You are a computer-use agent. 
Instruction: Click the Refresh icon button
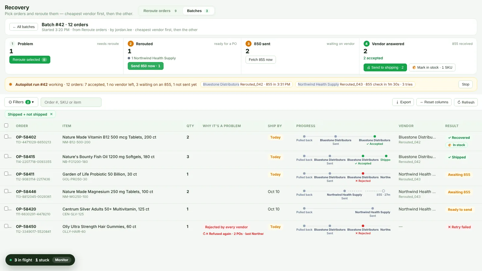[x=466, y=102]
